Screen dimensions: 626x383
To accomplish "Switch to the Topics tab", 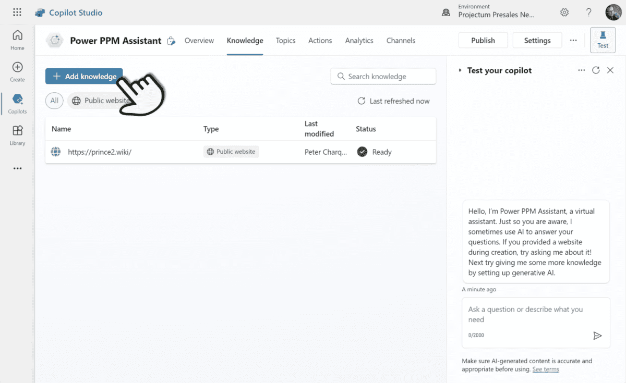I will 285,41.
